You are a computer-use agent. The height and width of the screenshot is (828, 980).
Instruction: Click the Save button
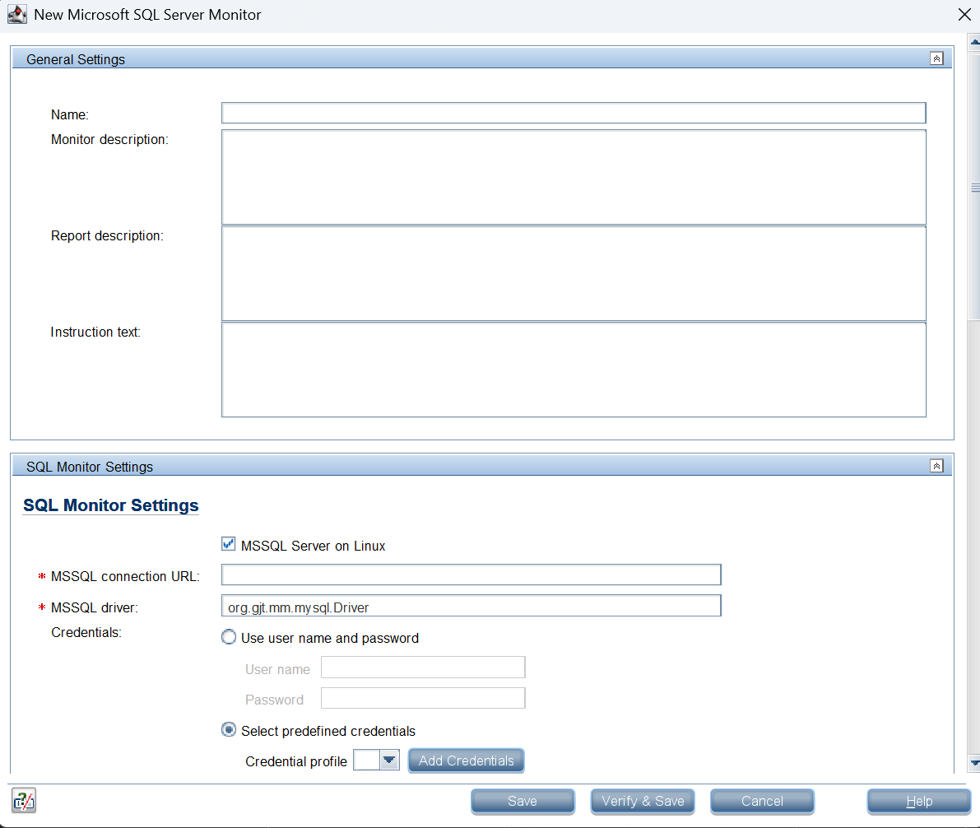click(x=523, y=801)
